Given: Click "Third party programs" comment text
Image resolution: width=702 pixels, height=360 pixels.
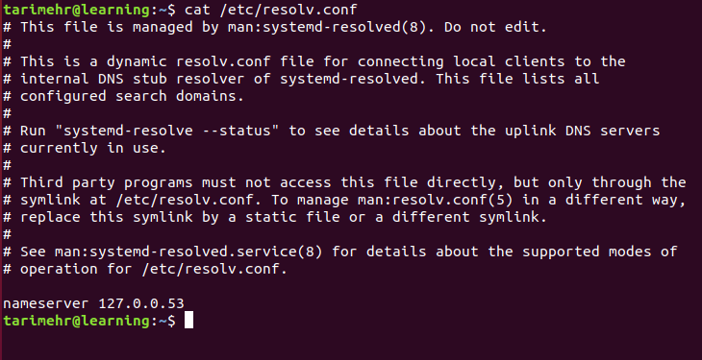Looking at the screenshot, I should click(106, 182).
